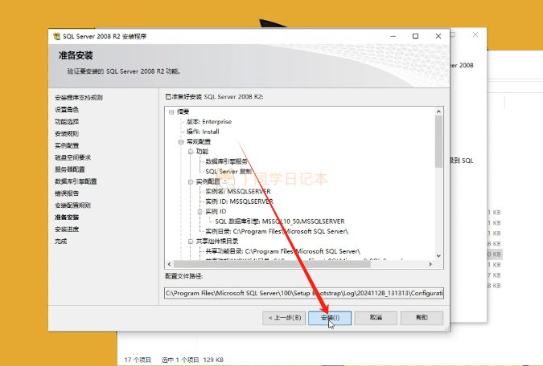Click horizontal scroll left arrow
The width and height of the screenshot is (543, 366).
pyautogui.click(x=170, y=264)
